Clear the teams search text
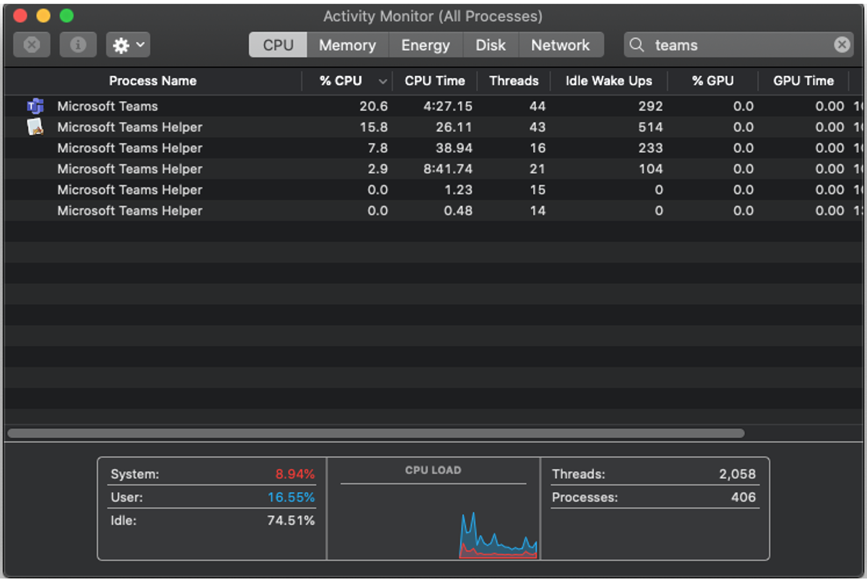The height and width of the screenshot is (579, 867). coord(842,44)
